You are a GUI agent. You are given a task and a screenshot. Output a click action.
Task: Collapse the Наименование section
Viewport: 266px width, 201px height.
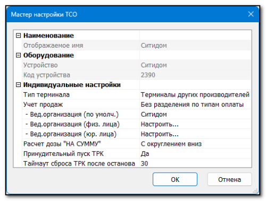(18, 36)
